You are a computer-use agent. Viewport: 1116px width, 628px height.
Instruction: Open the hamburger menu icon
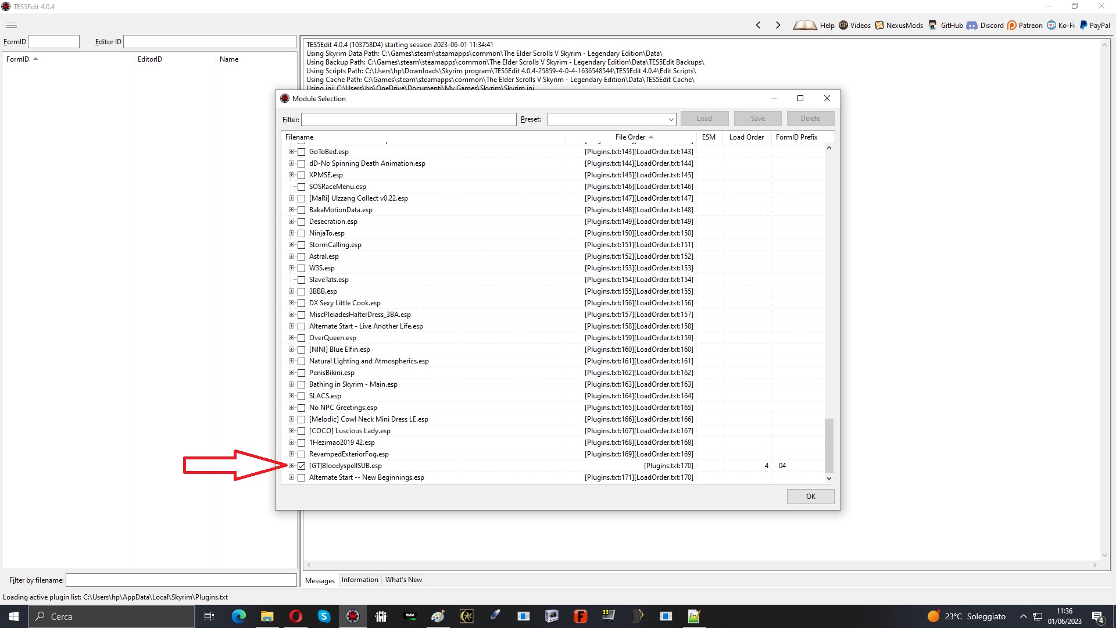coord(12,25)
